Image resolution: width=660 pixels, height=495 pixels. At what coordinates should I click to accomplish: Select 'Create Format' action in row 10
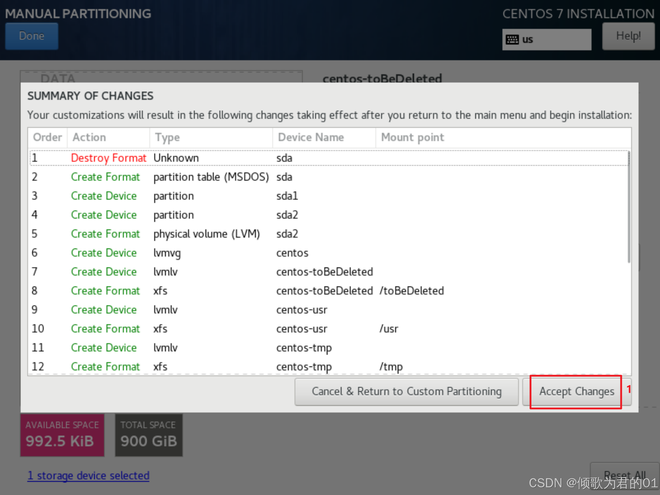pyautogui.click(x=105, y=329)
